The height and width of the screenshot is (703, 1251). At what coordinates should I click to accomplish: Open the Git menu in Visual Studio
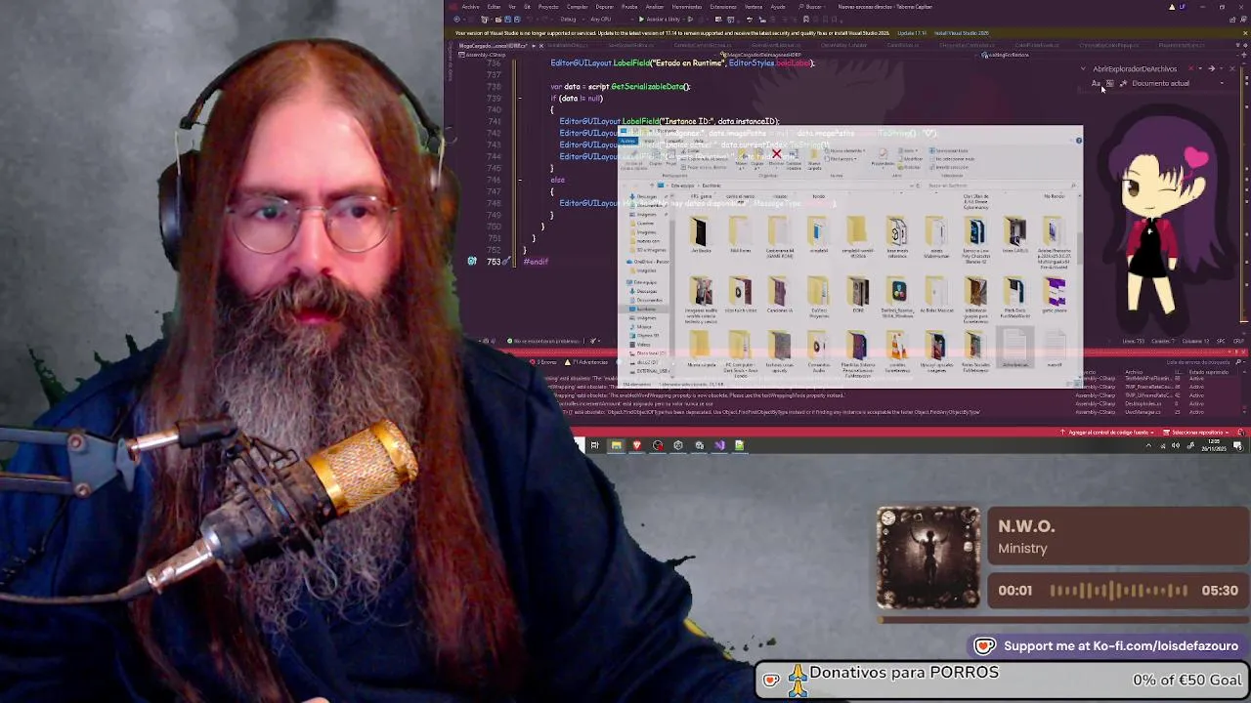tap(527, 7)
